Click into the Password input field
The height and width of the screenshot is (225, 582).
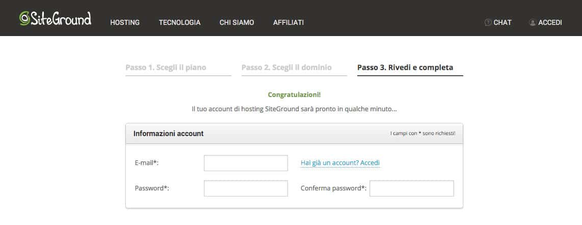[246, 188]
